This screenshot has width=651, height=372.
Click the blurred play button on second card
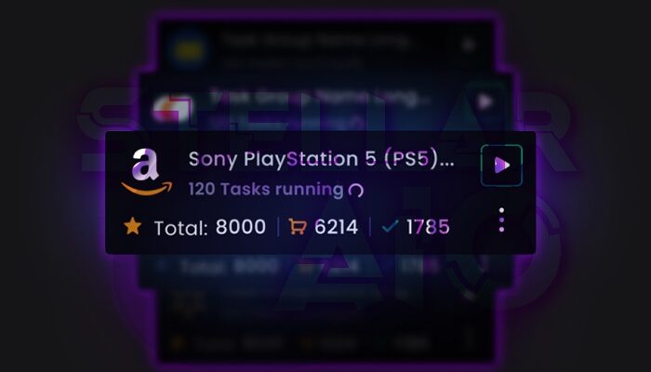[485, 101]
